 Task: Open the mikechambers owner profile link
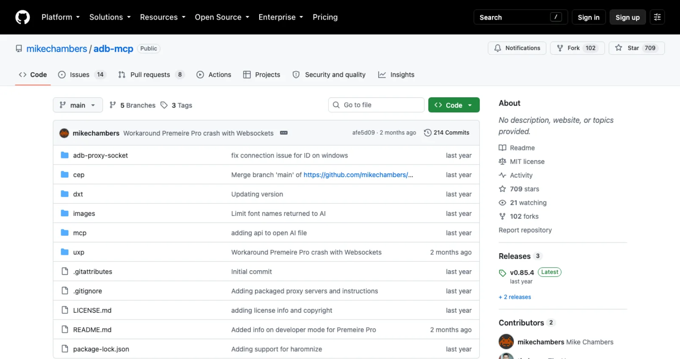click(57, 49)
